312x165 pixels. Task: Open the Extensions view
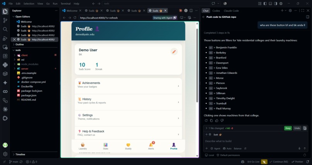click(5, 56)
